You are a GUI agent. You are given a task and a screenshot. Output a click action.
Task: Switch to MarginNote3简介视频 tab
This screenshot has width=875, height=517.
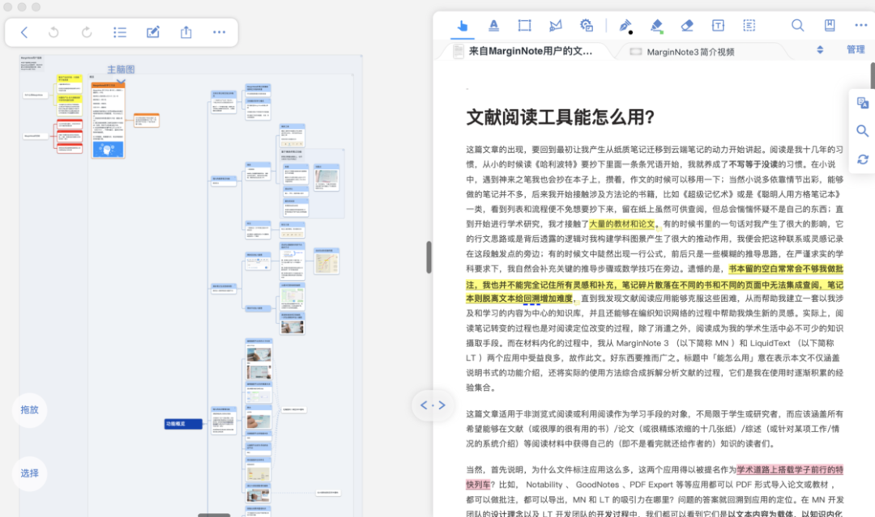(689, 52)
